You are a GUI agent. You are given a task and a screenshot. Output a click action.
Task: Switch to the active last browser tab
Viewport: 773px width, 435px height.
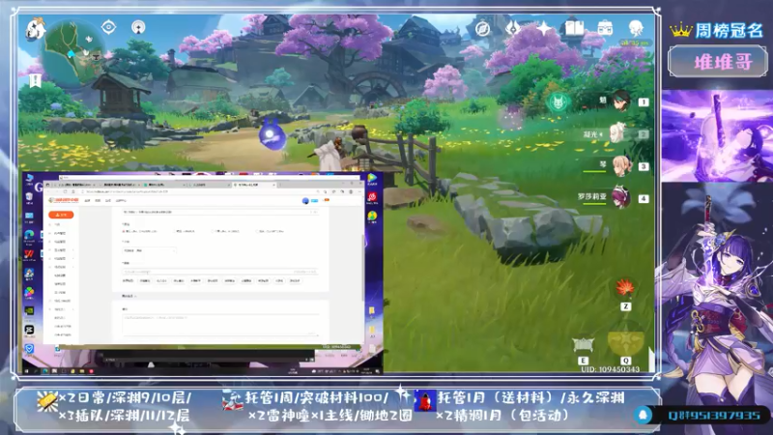click(x=254, y=185)
